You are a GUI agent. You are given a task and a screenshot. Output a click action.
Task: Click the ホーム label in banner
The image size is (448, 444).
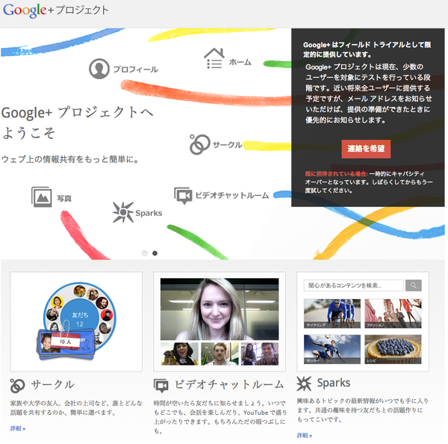click(240, 62)
